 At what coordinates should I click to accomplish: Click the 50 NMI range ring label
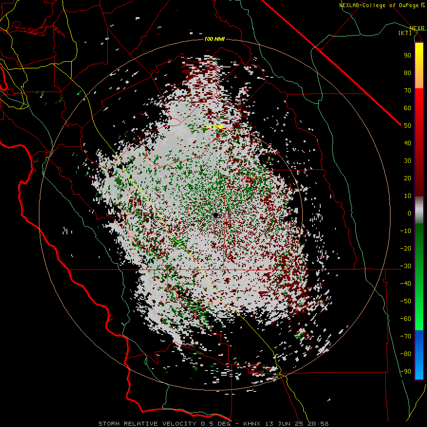[x=214, y=127]
